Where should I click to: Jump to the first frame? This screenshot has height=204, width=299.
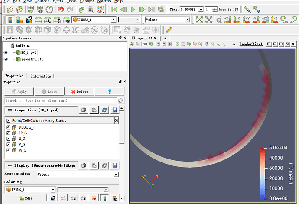coord(114,9)
